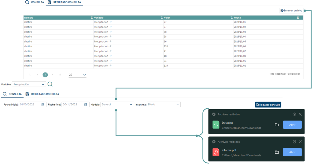Click filter icon in Fecha column header
Viewport: 313px width, 164px height.
tap(298, 18)
